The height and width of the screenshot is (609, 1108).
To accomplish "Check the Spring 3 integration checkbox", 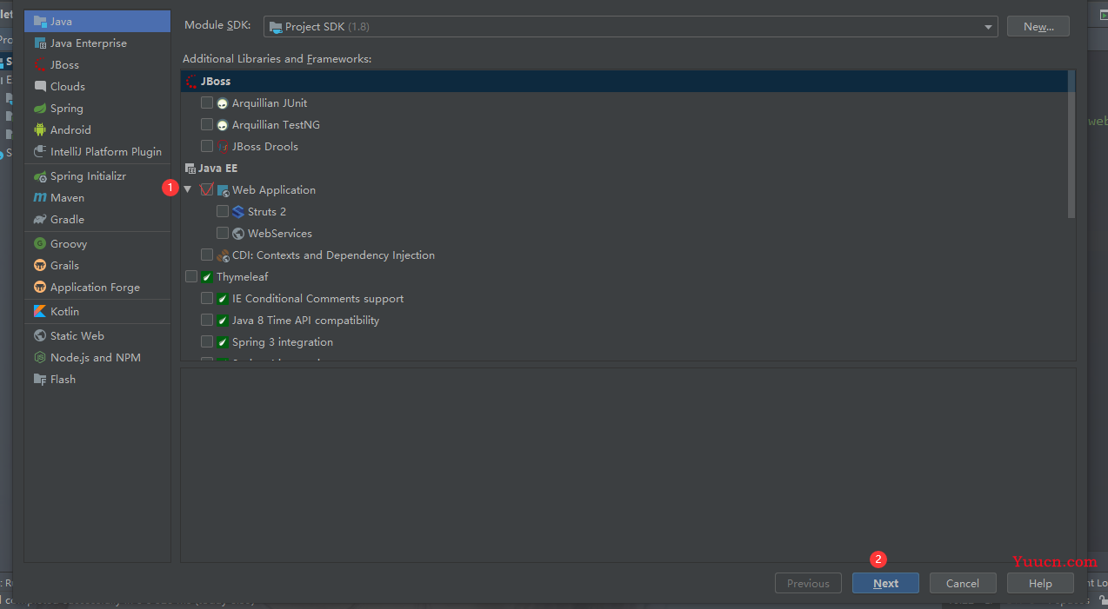I will (207, 341).
